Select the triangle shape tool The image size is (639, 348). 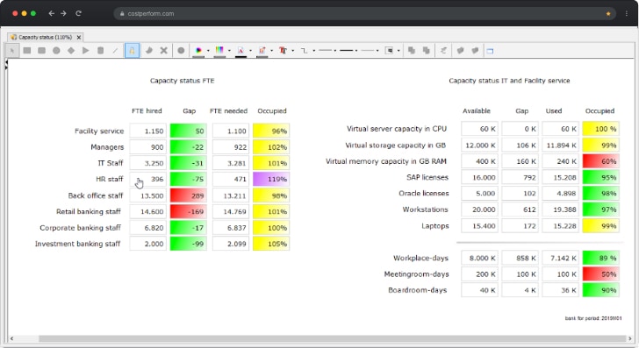86,51
